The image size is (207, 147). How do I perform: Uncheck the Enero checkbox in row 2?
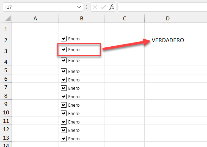(64, 39)
